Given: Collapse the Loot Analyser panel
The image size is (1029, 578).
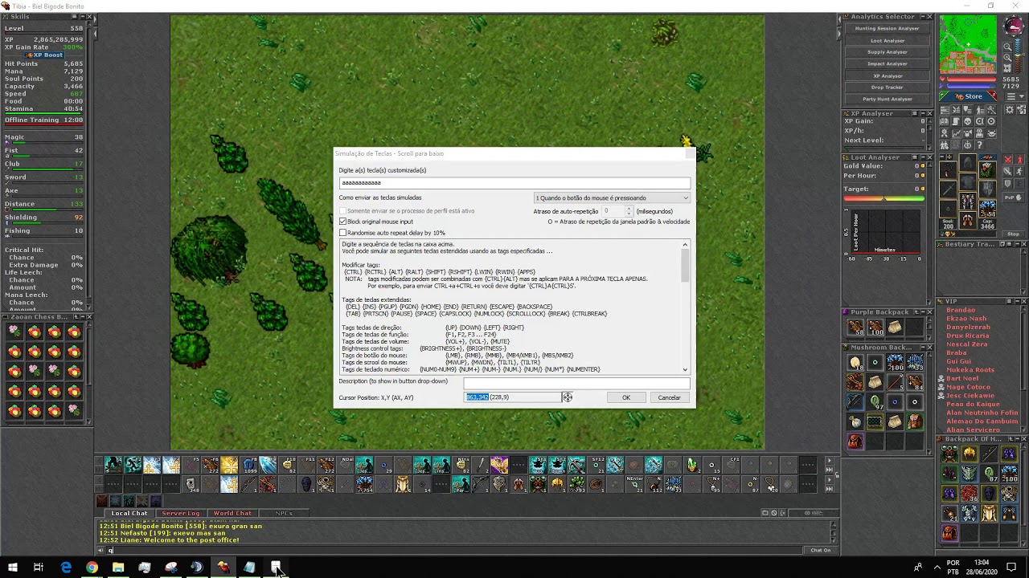Looking at the screenshot, I should tap(922, 157).
